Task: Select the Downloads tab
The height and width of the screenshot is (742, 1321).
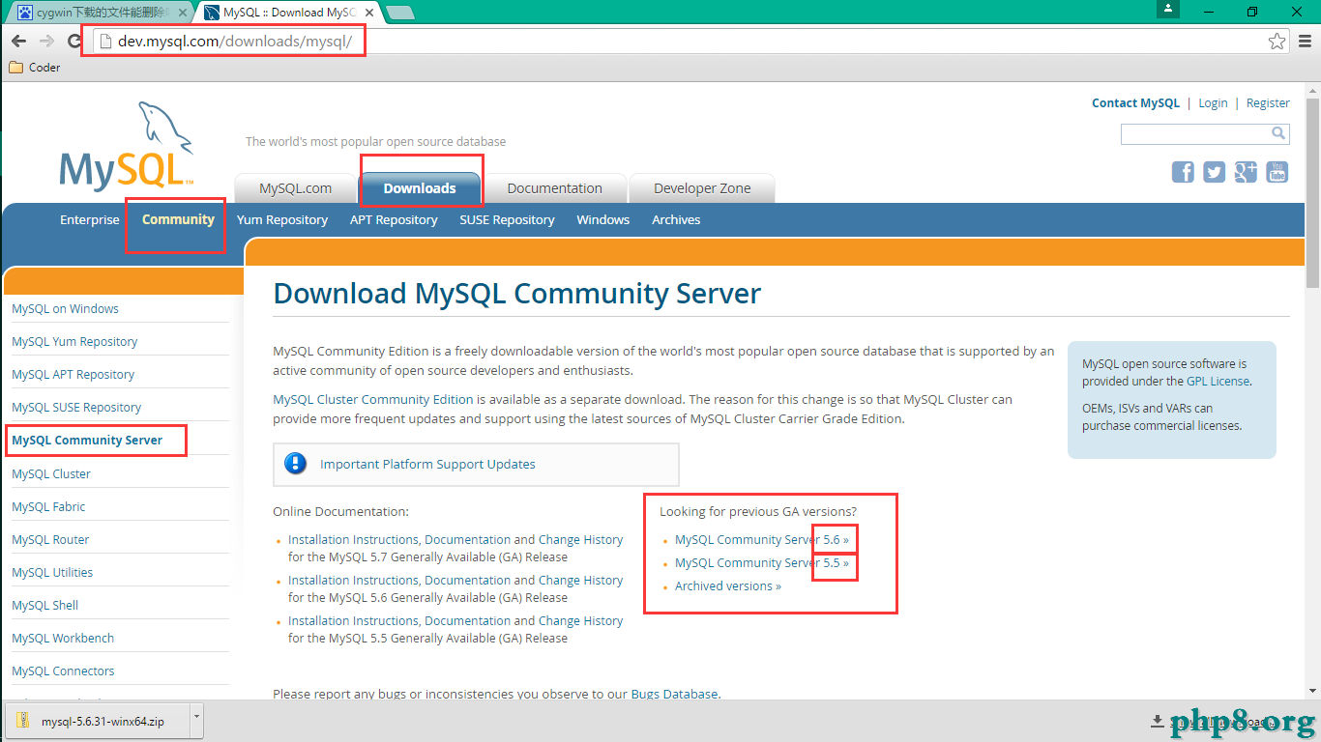Action: [420, 188]
